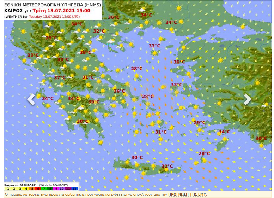The height and width of the screenshot is (198, 274).
Task: Select the orange Beaufort 5 legend swatch
Action: [x=32, y=189]
